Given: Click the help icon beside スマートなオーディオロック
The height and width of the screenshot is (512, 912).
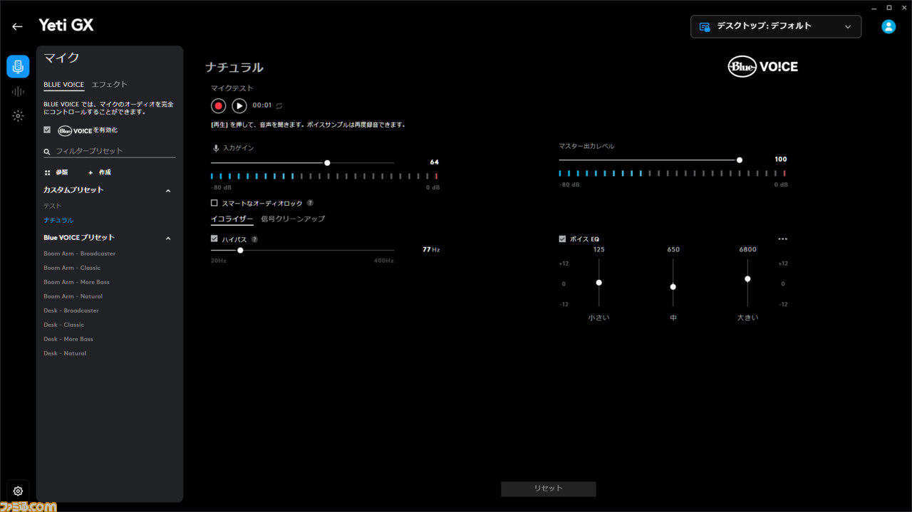Looking at the screenshot, I should coord(310,203).
